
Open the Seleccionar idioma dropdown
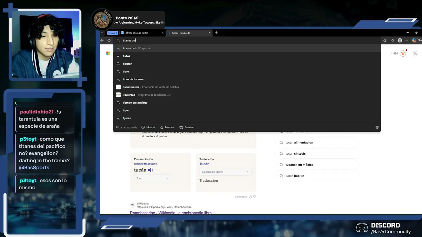(225, 172)
